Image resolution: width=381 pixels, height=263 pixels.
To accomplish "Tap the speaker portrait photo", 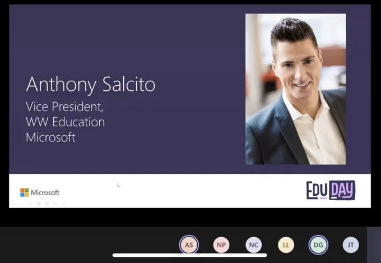I will click(295, 89).
